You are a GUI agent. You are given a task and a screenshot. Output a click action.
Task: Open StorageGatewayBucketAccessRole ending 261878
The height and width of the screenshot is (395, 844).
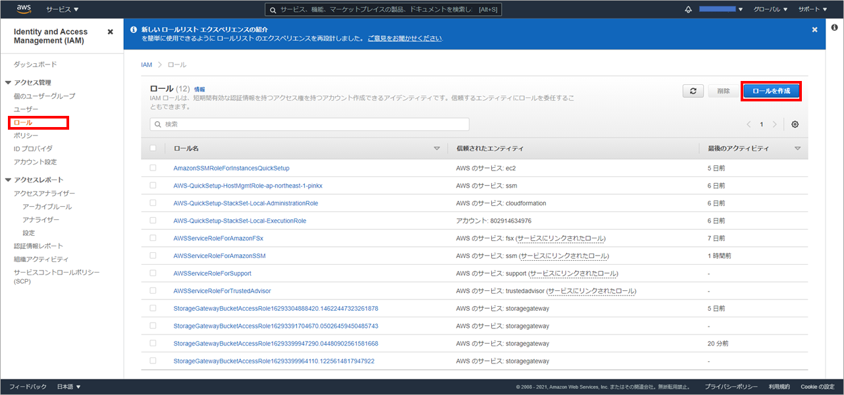276,308
